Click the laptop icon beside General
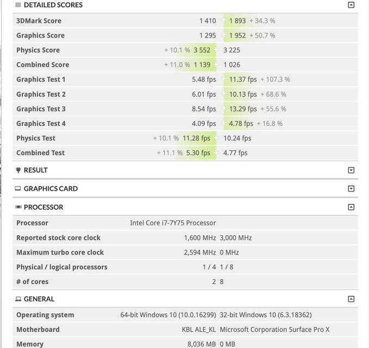 click(18, 299)
